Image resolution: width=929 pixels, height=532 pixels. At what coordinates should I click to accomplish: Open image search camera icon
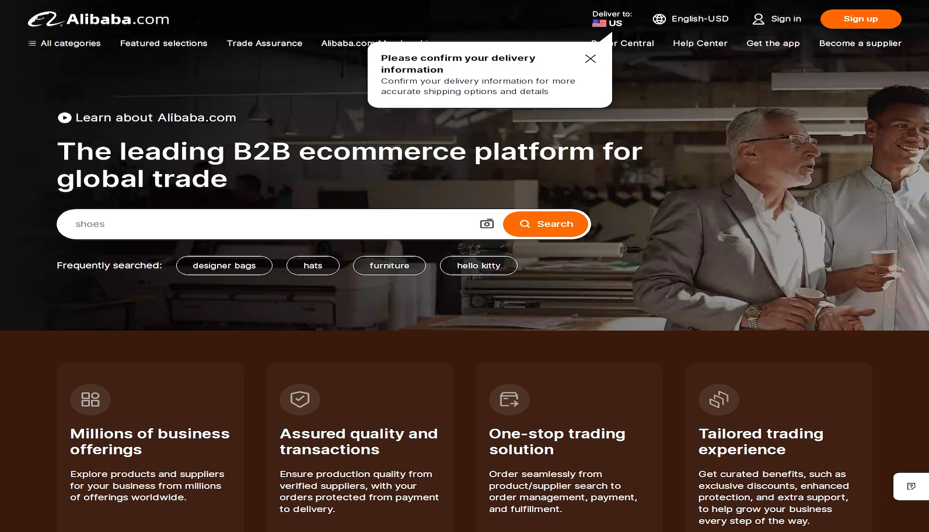pos(487,224)
